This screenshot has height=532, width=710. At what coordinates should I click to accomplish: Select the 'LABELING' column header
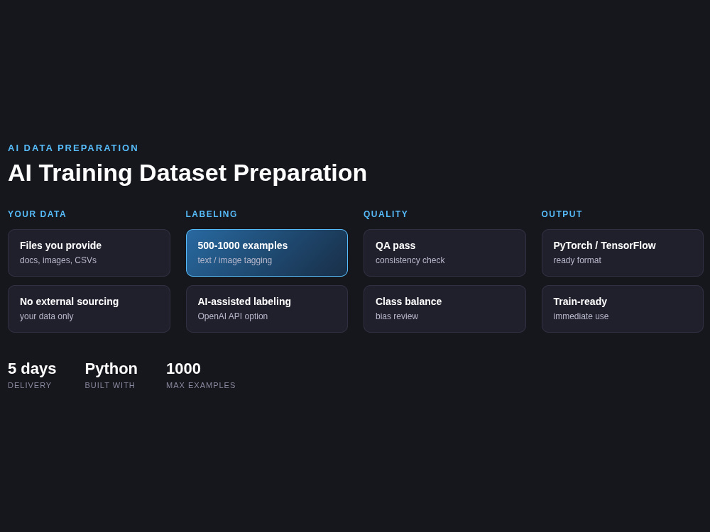tap(212, 214)
